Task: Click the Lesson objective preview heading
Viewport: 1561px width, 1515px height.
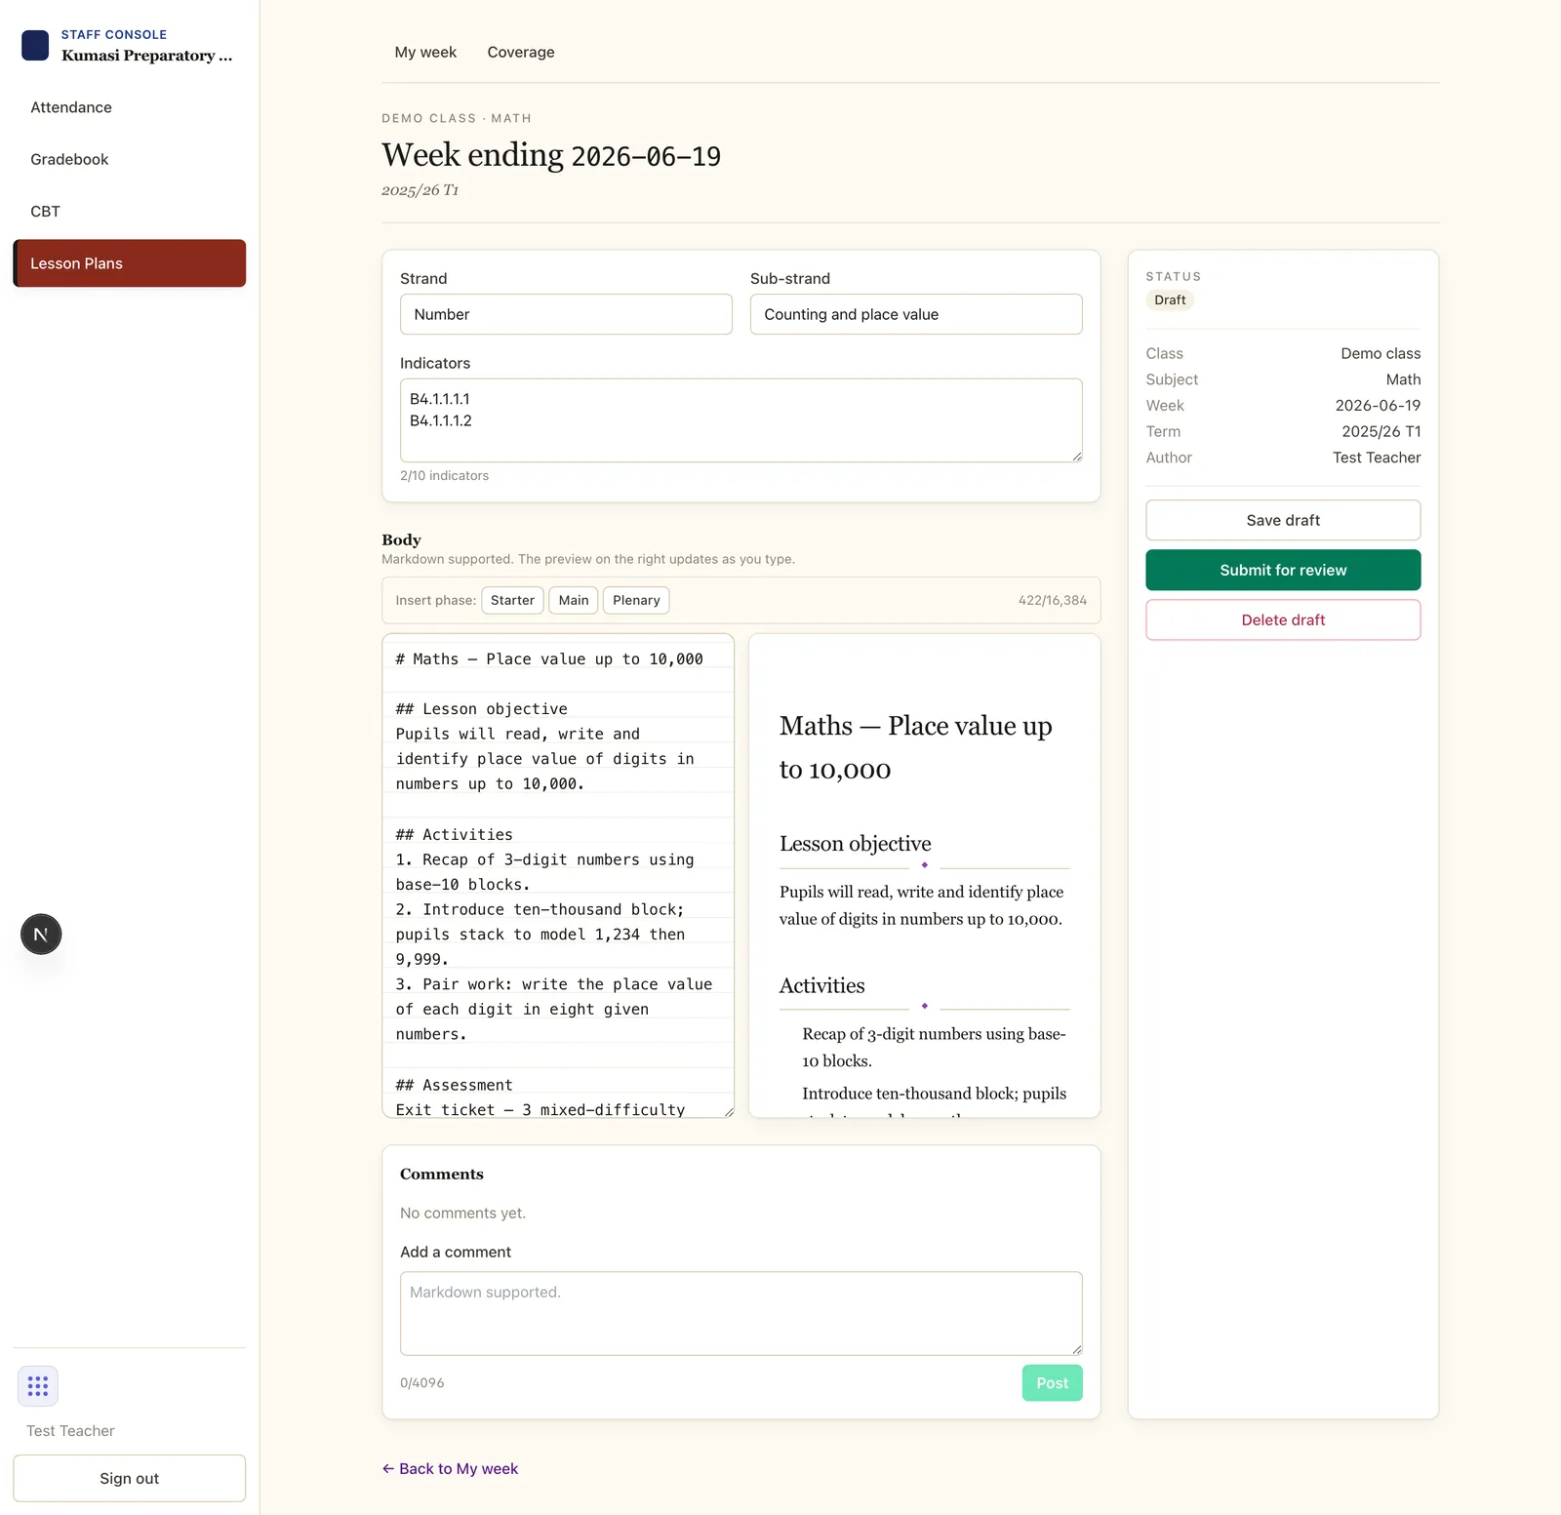Action: click(855, 844)
